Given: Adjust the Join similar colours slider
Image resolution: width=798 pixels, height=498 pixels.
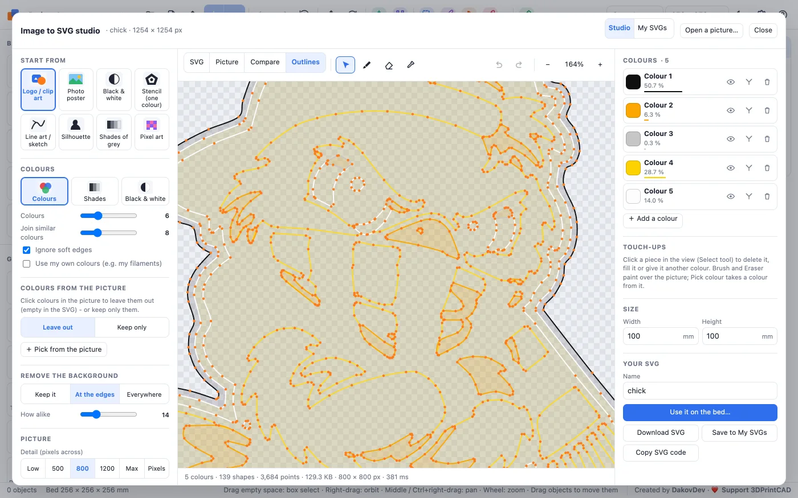Looking at the screenshot, I should (x=108, y=233).
